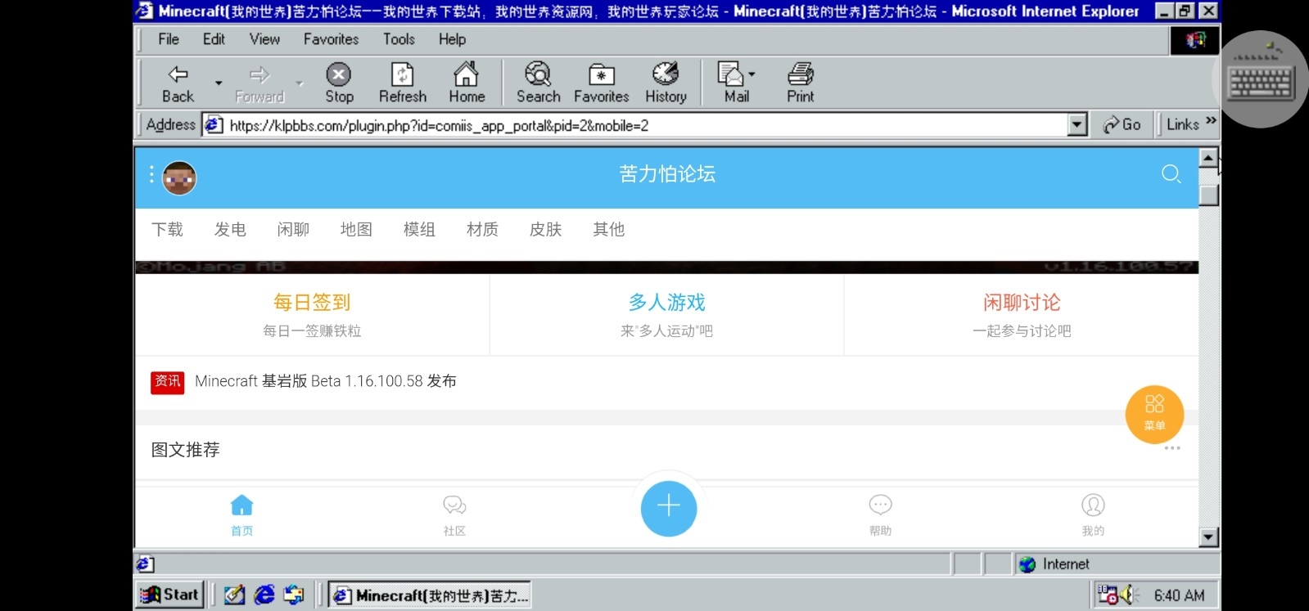Select the 下载 category tab
The height and width of the screenshot is (611, 1309).
(167, 230)
